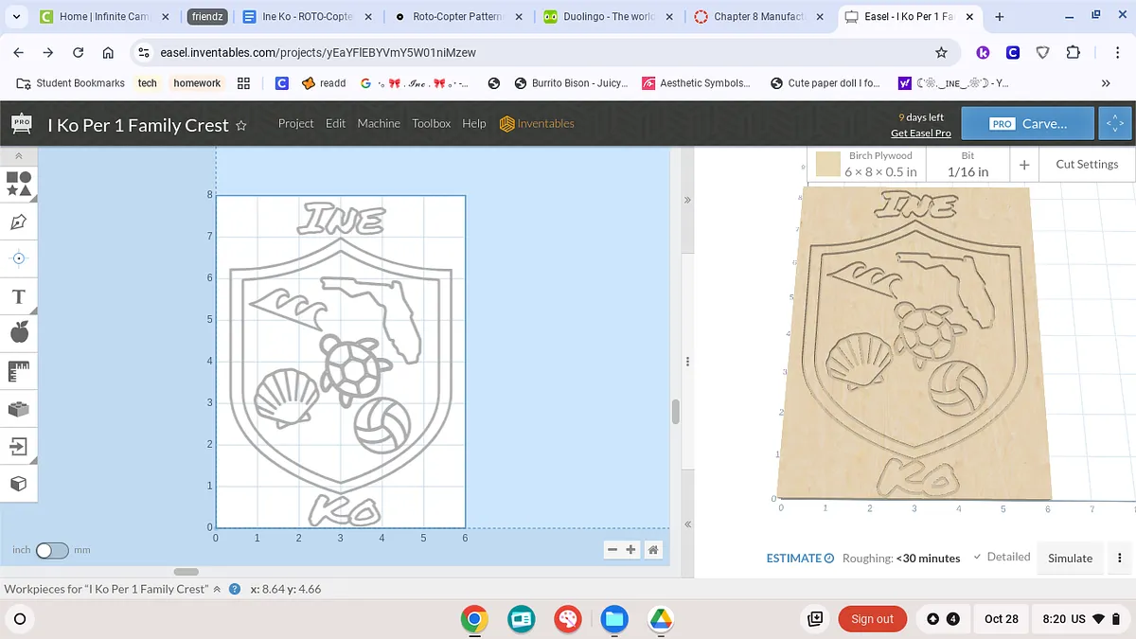Screen dimensions: 1136x639
Task: Open the Shapes tool in the sidebar
Action: [x=19, y=184]
